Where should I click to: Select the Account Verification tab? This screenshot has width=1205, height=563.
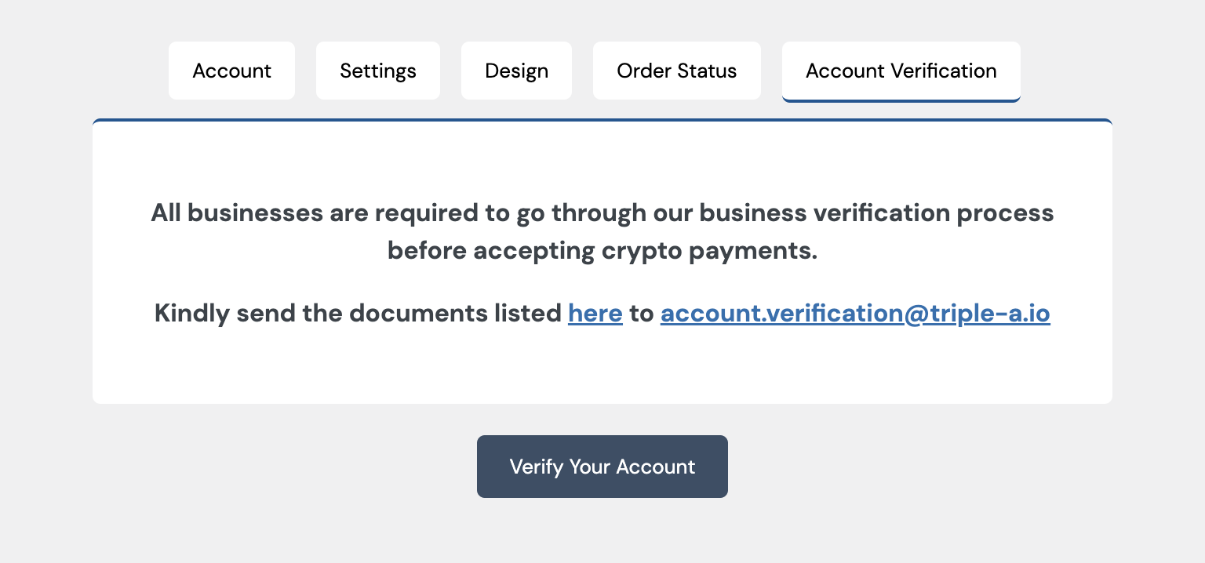[901, 71]
